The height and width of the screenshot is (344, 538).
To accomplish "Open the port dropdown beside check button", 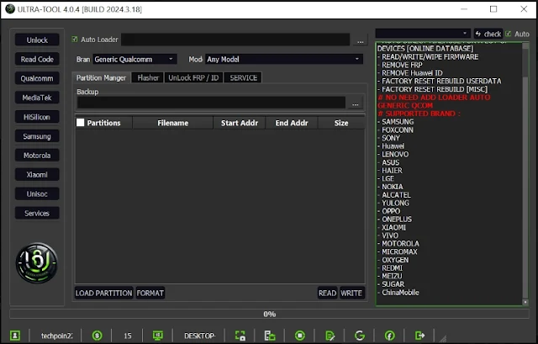I will (423, 34).
